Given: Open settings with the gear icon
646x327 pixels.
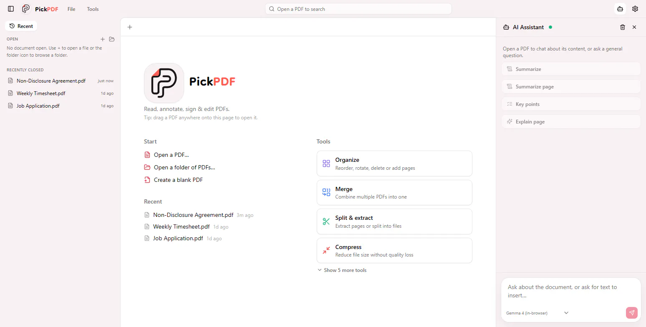Looking at the screenshot, I should point(635,9).
